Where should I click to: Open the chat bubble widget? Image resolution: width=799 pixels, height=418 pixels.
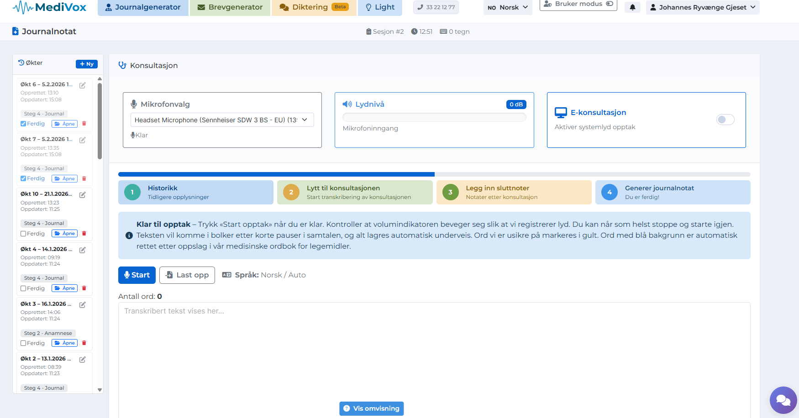[783, 400]
